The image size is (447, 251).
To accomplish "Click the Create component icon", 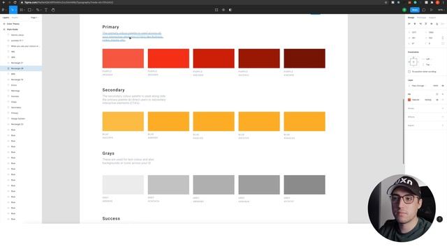I will (x=223, y=10).
